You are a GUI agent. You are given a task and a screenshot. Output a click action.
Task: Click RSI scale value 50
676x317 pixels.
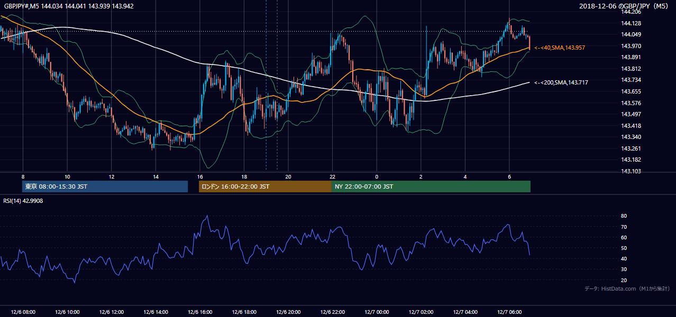click(624, 248)
